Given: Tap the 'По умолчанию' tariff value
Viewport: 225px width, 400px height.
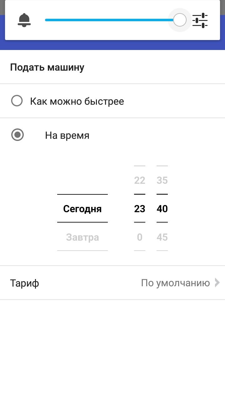Looking at the screenshot, I should (x=175, y=283).
